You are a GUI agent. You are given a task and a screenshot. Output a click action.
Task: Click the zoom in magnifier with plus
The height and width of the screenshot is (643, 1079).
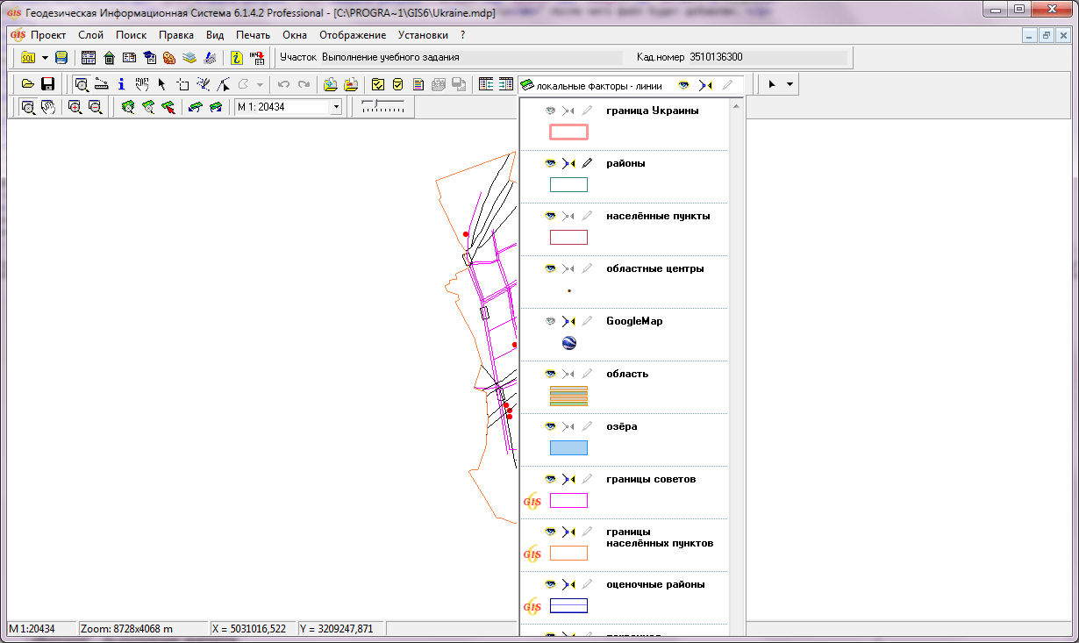[x=75, y=107]
